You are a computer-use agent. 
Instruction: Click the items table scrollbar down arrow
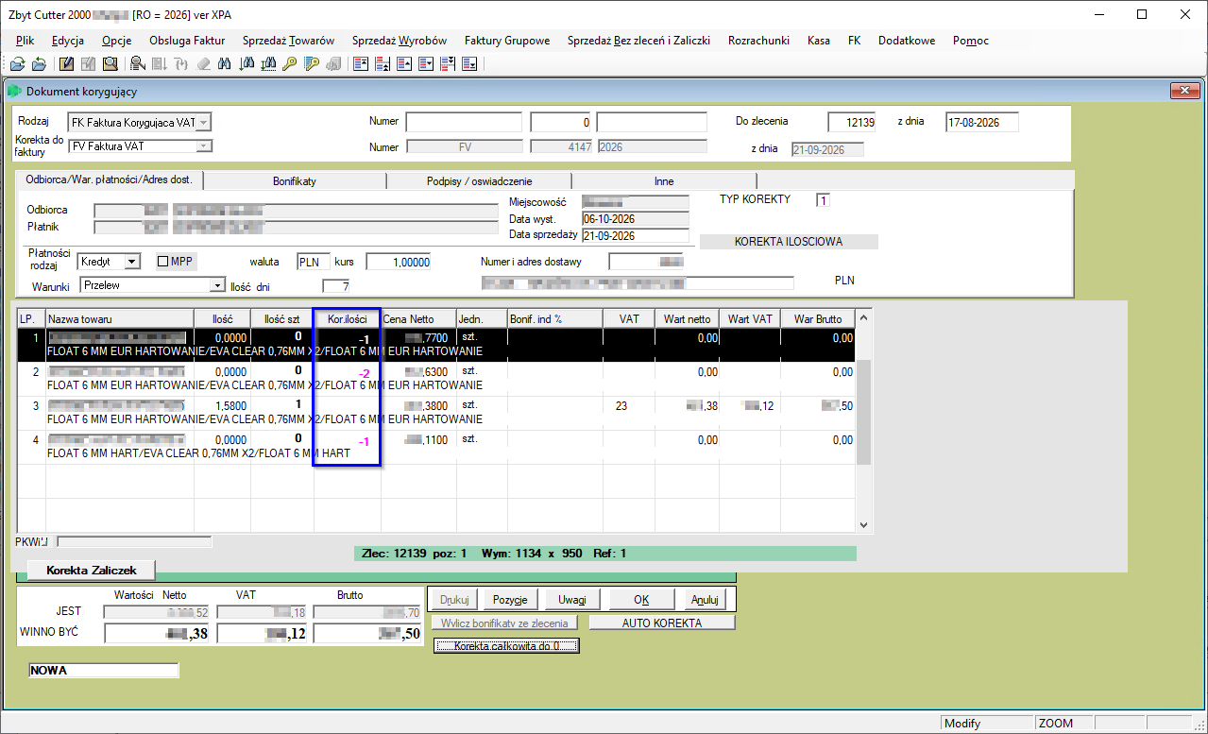tap(863, 525)
